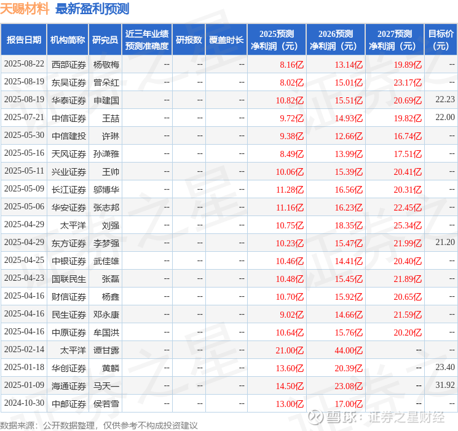The width and height of the screenshot is (458, 431).
Task: Click analyst name 马天一
Action: (x=106, y=386)
